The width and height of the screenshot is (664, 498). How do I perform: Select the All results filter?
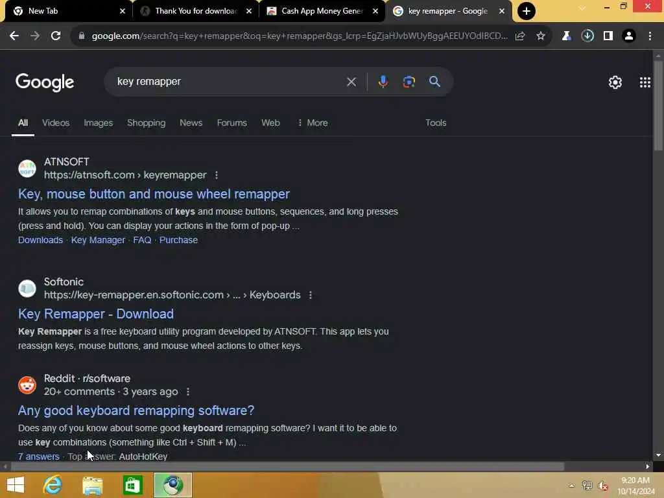coord(23,123)
